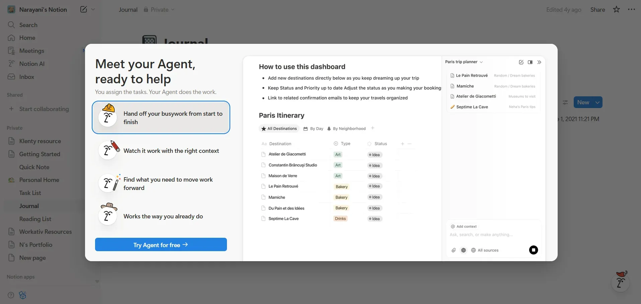Open the Inbox from the sidebar

point(26,77)
